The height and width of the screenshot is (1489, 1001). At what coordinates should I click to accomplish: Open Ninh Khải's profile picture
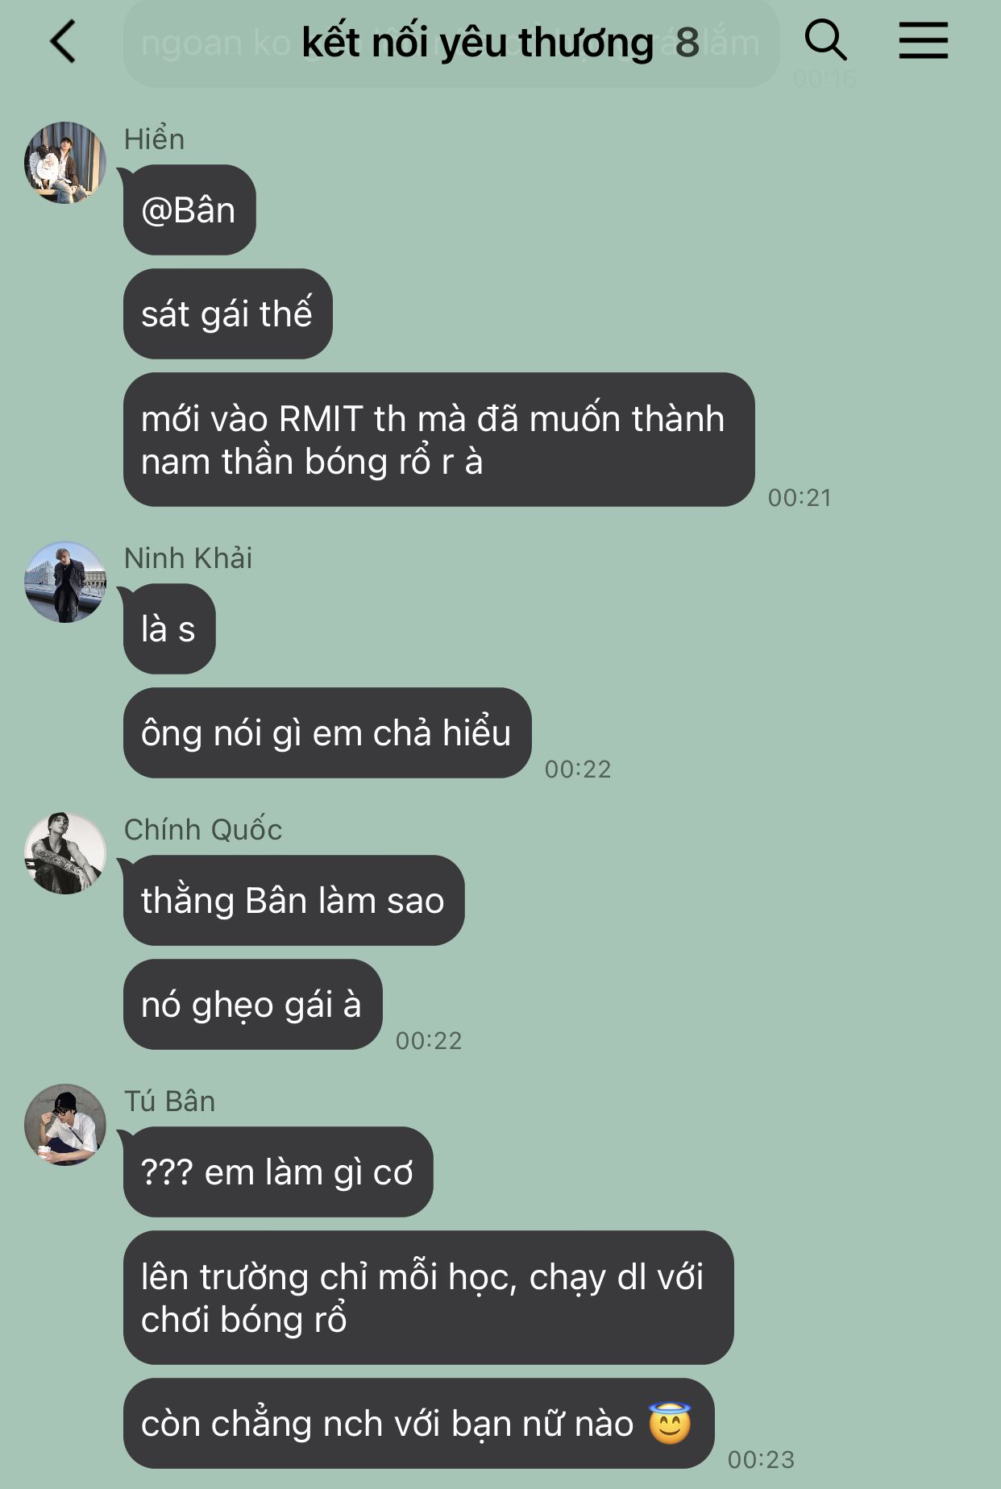coord(65,582)
